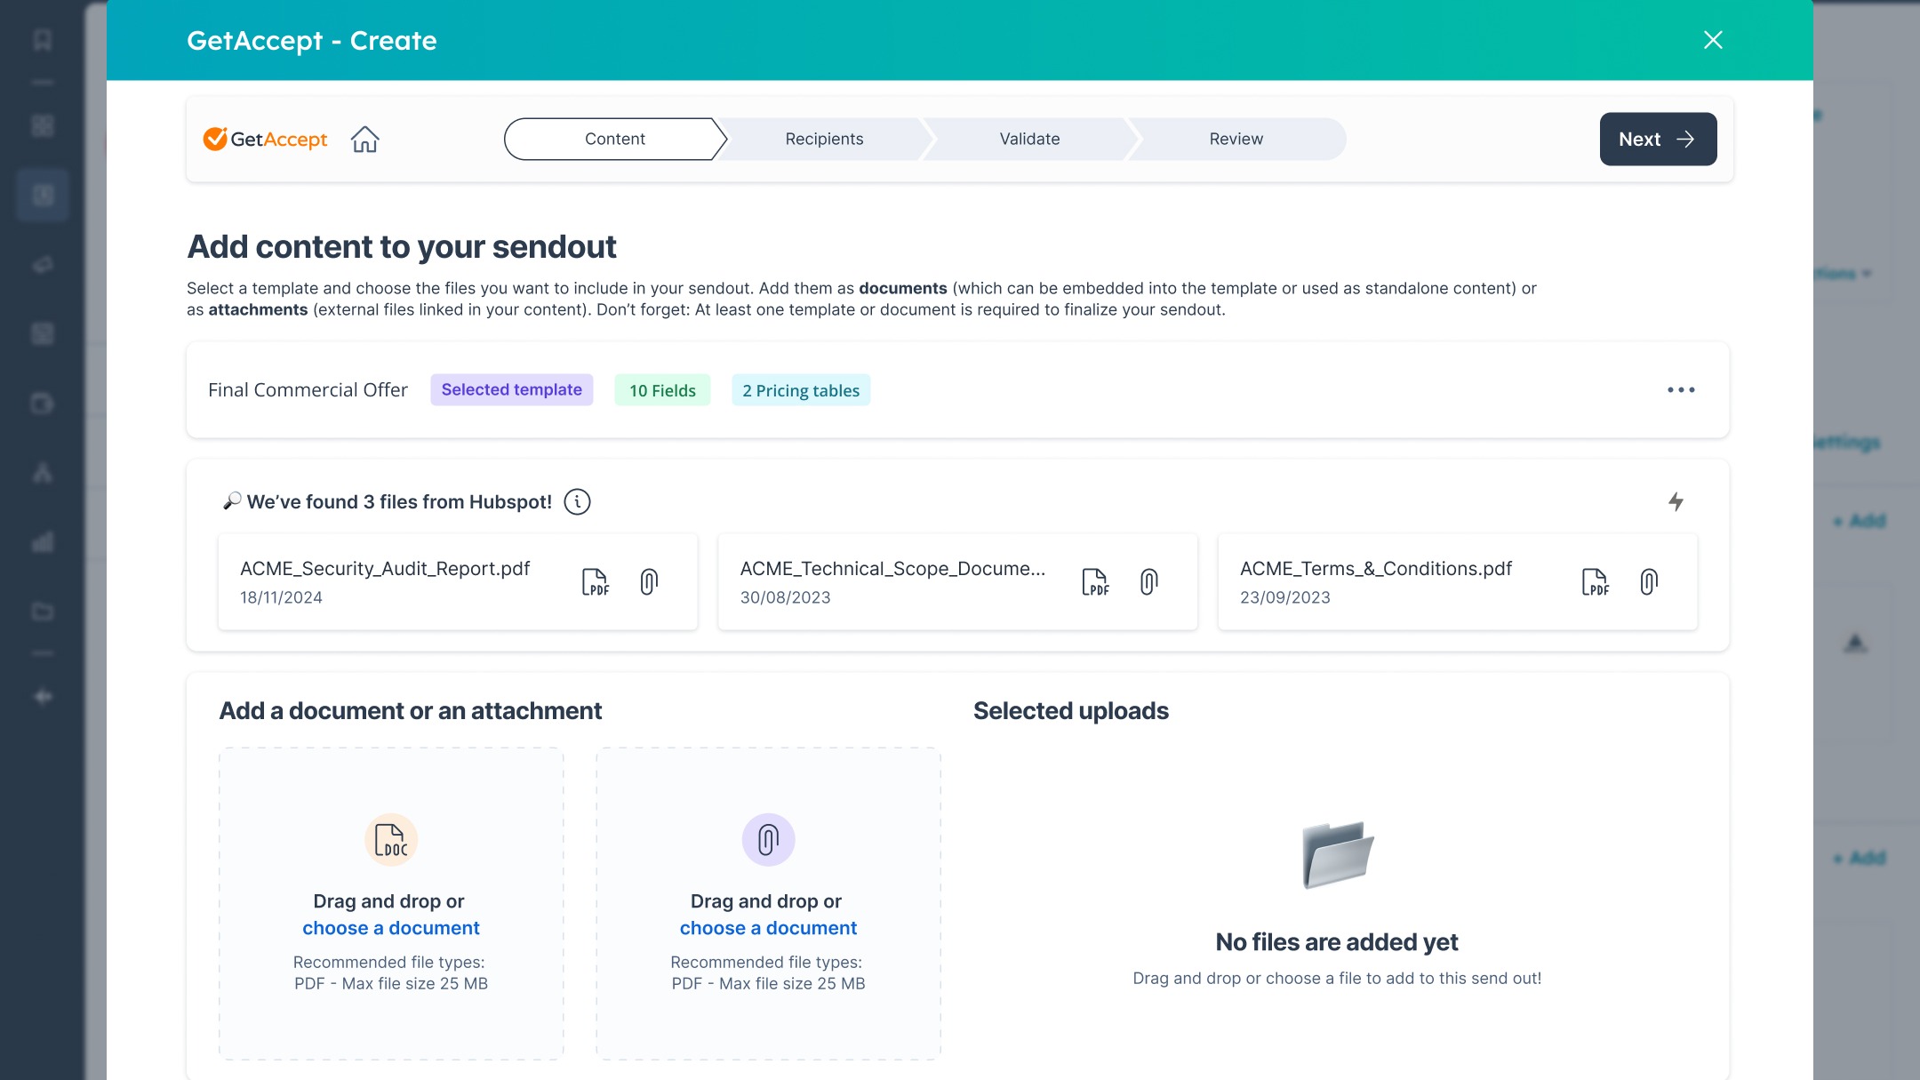The image size is (1920, 1080).
Task: Click "choose a document" under the paperclip icon
Action: (768, 928)
